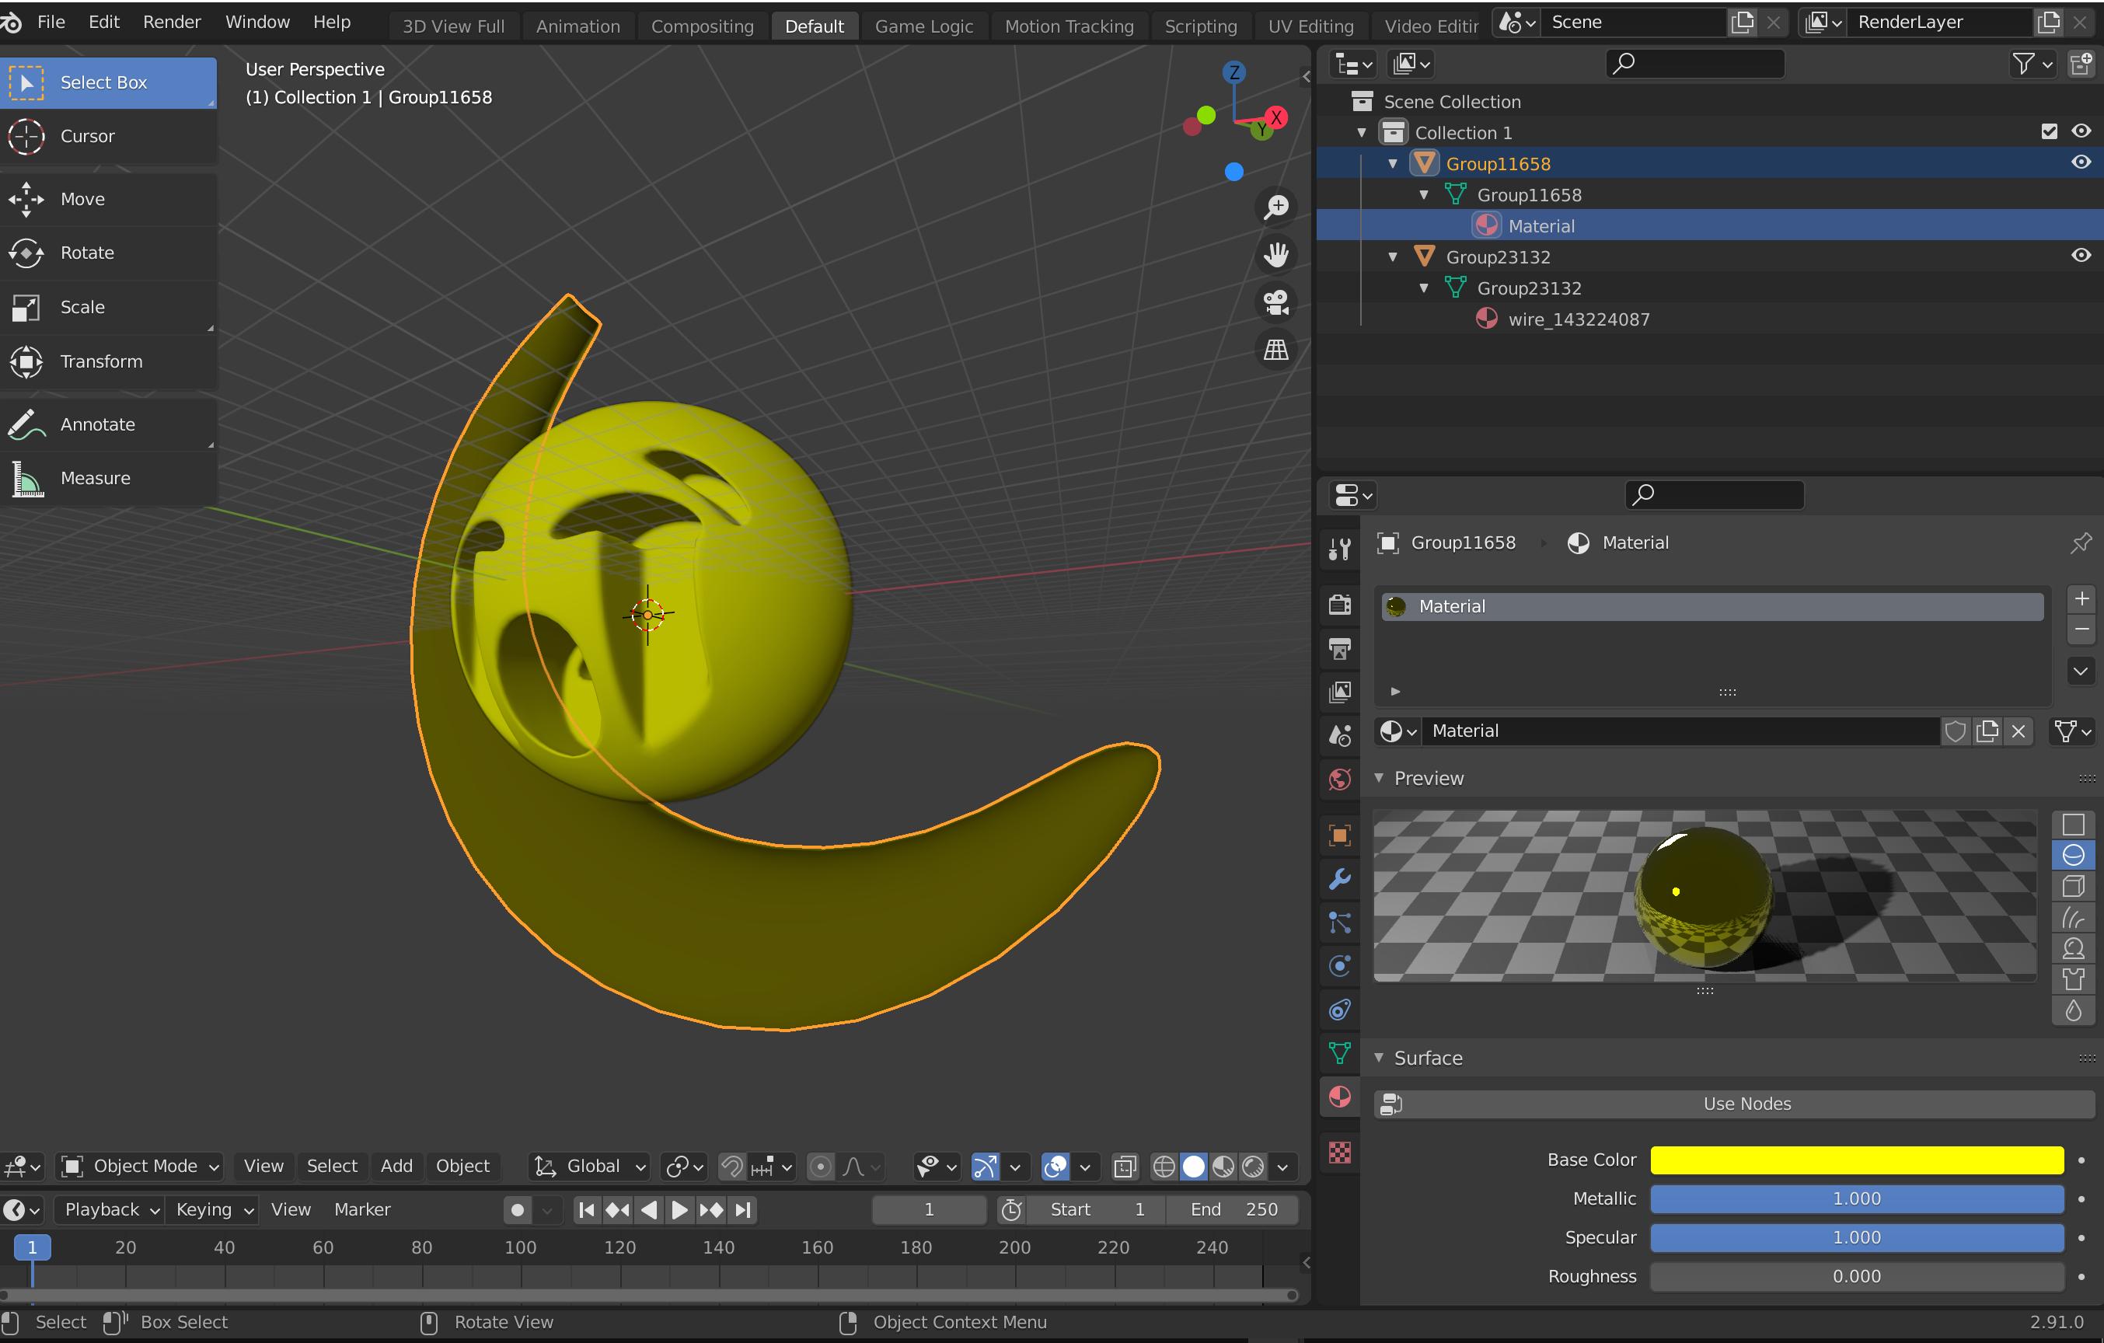Open the Object Constraints properties tab
Screen dimensions: 2104x1343
(1339, 1010)
